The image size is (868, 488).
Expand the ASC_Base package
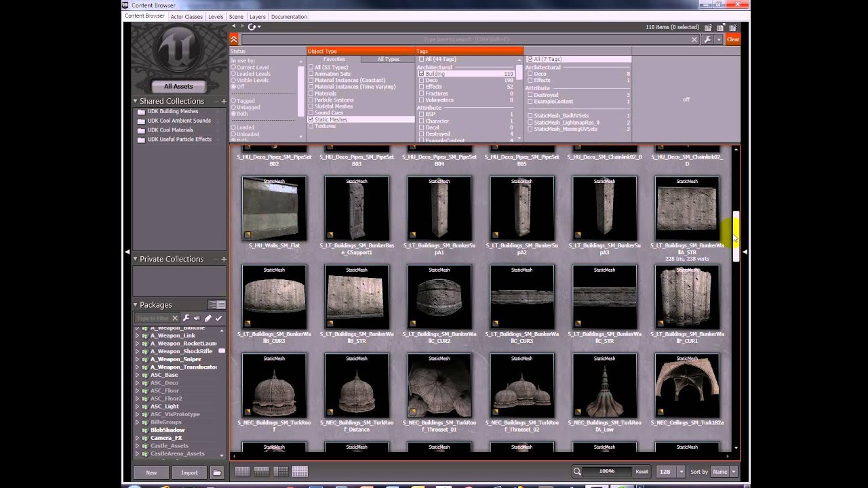137,375
